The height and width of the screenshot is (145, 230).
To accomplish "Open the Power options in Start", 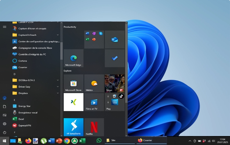I will click(x=4, y=133).
